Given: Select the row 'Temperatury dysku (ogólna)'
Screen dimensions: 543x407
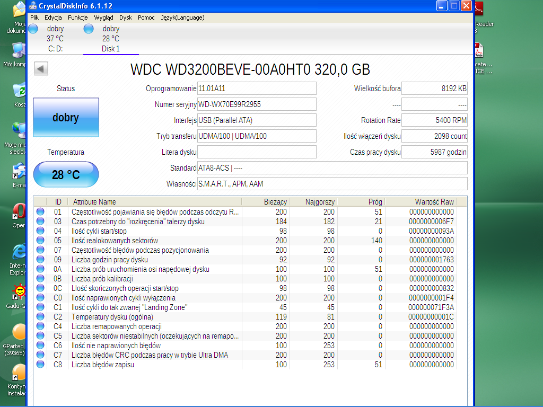Looking at the screenshot, I should pyautogui.click(x=246, y=317).
